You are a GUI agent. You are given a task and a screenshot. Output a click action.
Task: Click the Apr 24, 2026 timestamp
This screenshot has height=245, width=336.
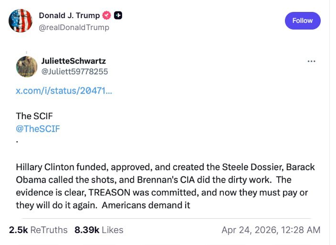point(271,230)
